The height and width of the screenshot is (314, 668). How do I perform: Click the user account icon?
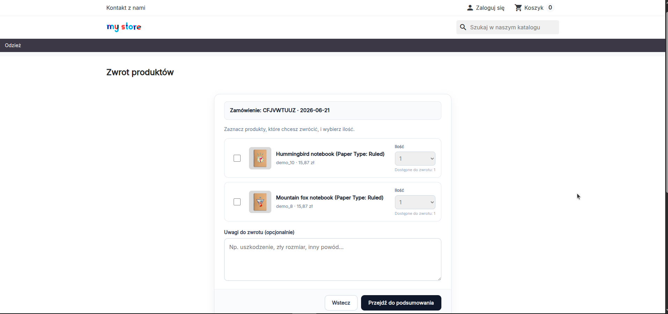tap(470, 8)
